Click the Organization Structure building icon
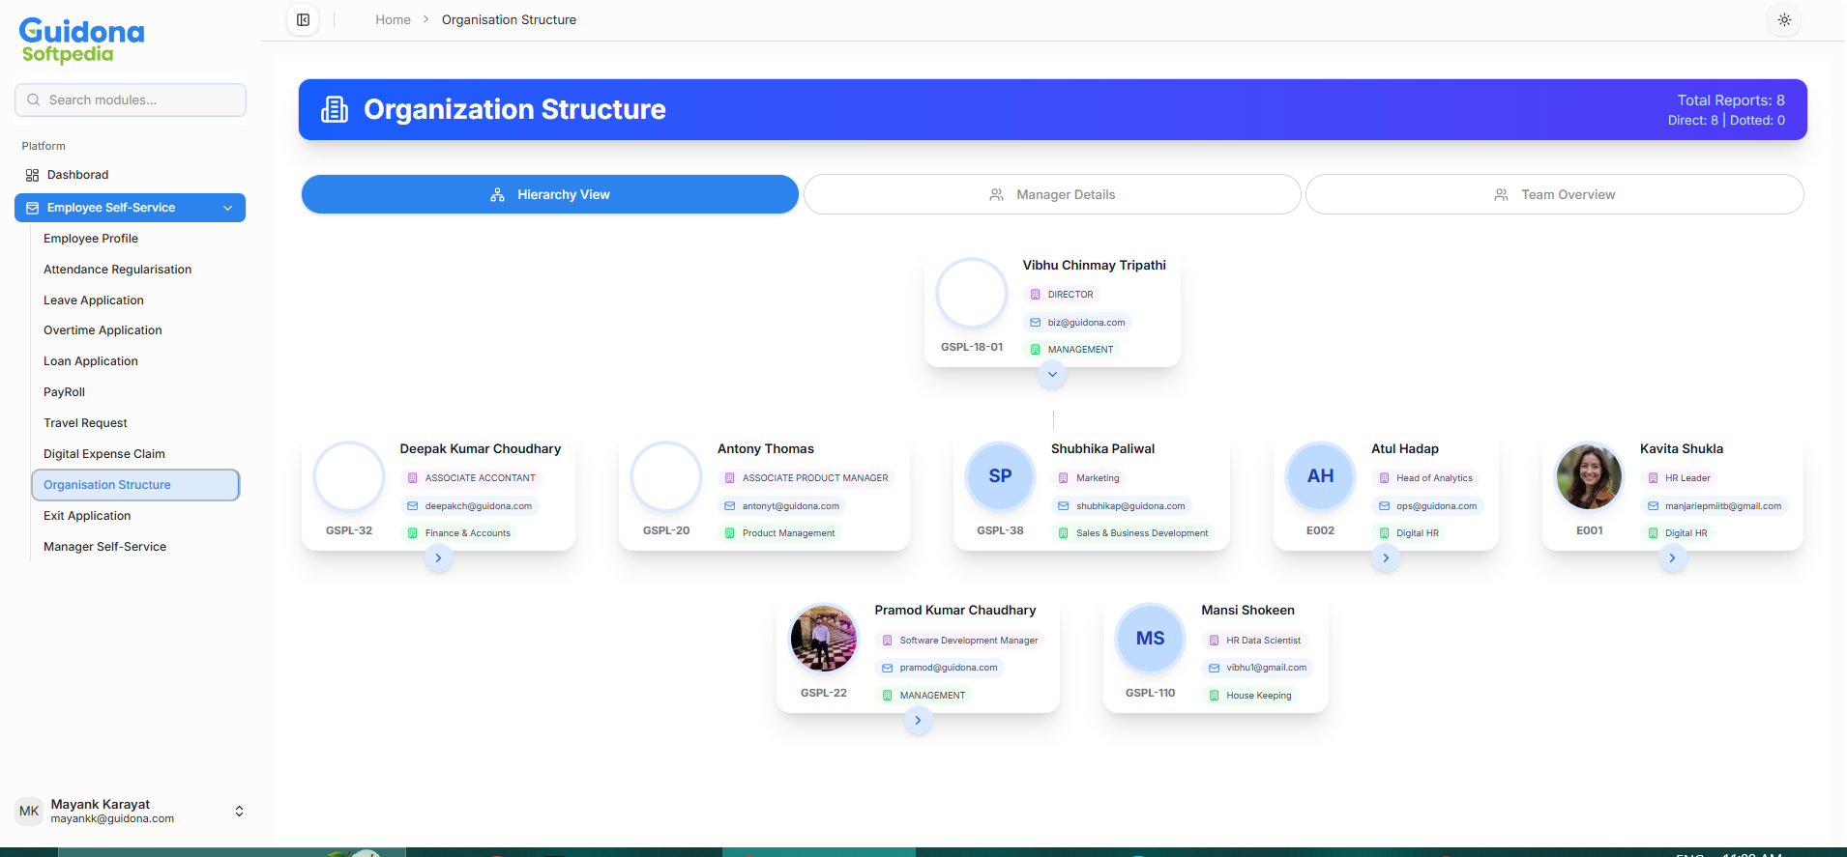Viewport: 1847px width, 857px height. tap(335, 109)
